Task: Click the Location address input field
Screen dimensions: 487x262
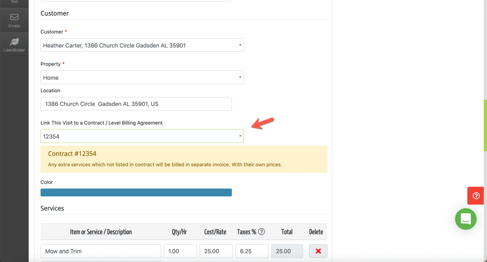Action: [136, 104]
